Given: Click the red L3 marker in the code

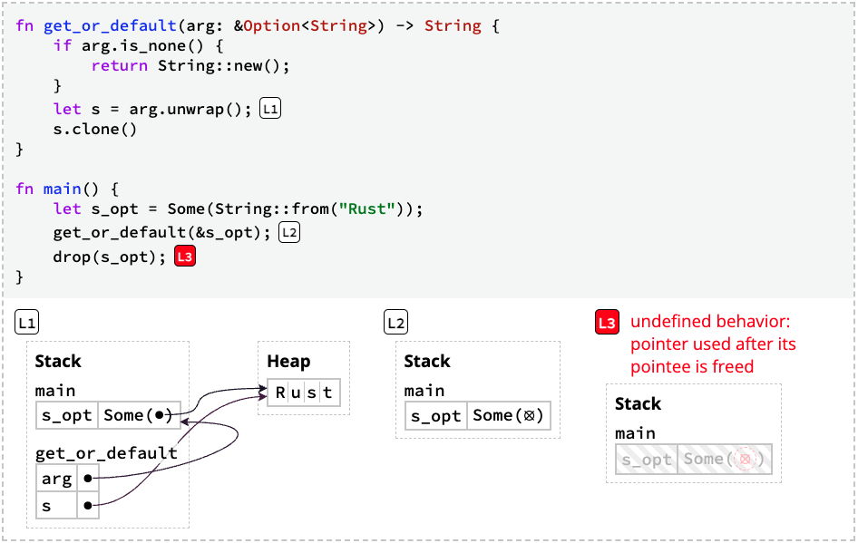Looking at the screenshot, I should [185, 257].
